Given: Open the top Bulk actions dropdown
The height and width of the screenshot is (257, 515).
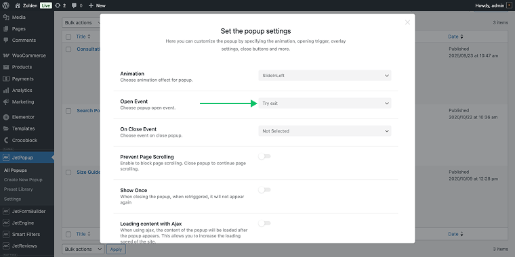Looking at the screenshot, I should [x=81, y=22].
